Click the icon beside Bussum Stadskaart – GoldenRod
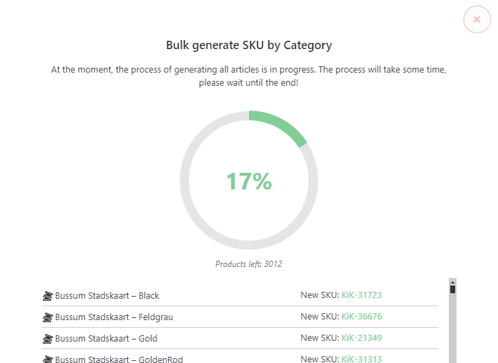 (48, 360)
